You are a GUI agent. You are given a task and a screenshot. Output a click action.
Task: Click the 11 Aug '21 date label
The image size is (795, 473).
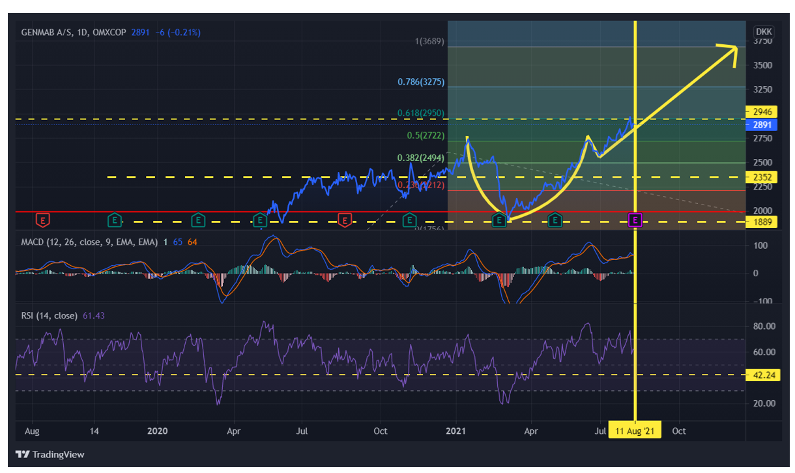tap(635, 431)
